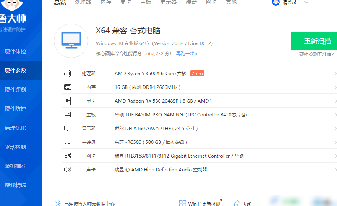Switch to the 总览 tab
This screenshot has height=206, width=337.
click(60, 2)
